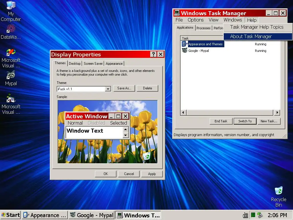Switch to the Performance tab
The image size is (293, 220).
[218, 28]
